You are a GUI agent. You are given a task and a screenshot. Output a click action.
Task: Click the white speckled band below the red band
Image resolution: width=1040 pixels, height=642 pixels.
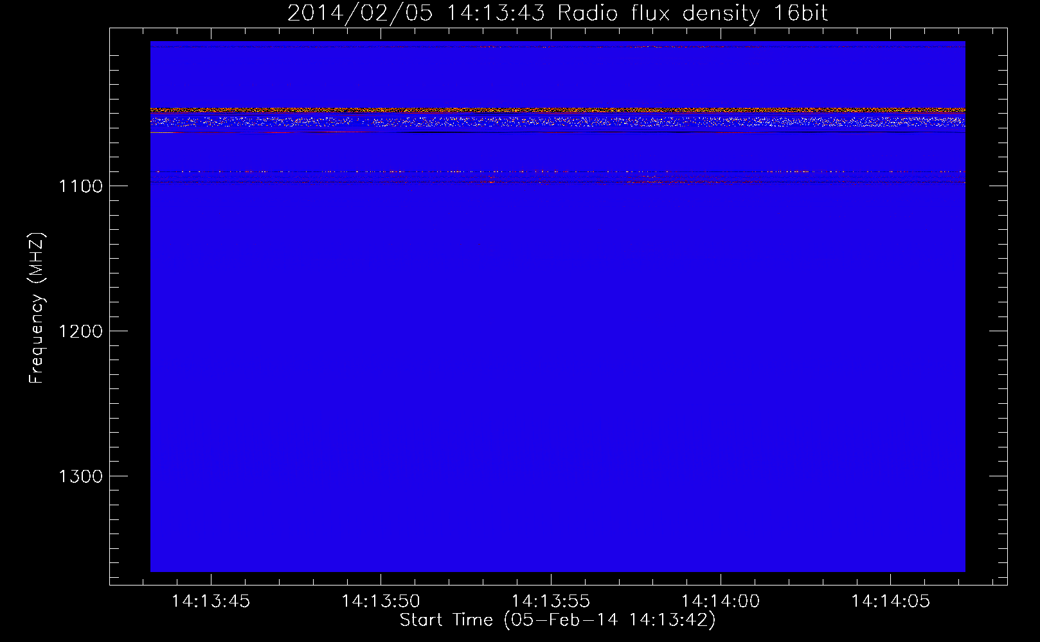coord(557,121)
